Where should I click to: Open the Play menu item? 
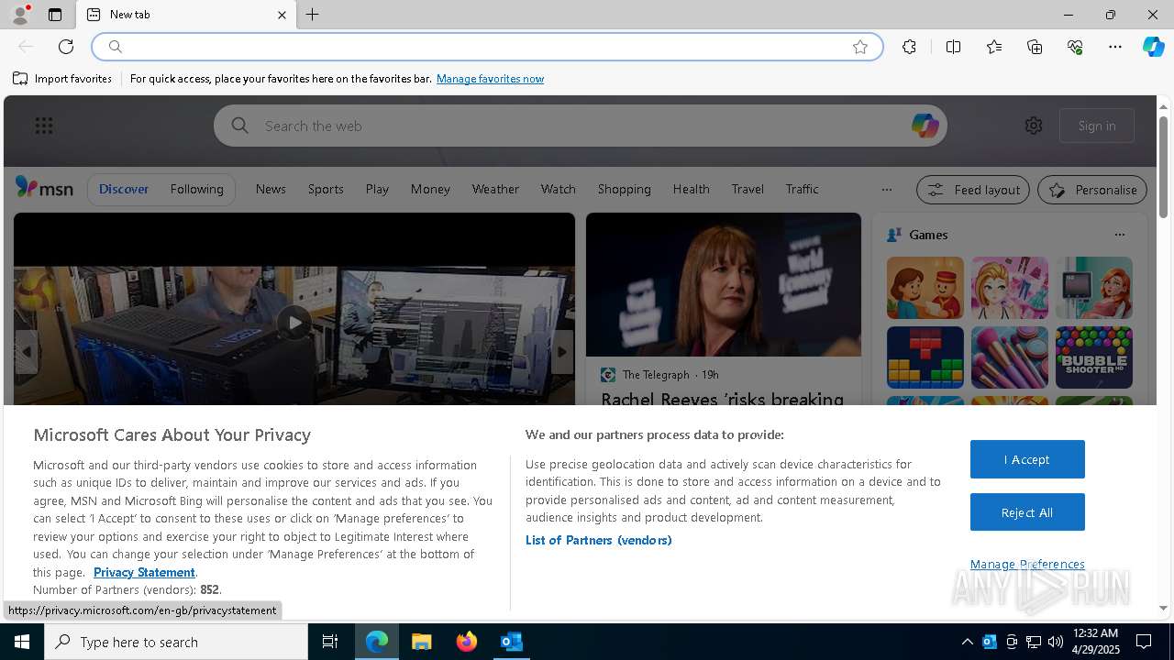(377, 189)
